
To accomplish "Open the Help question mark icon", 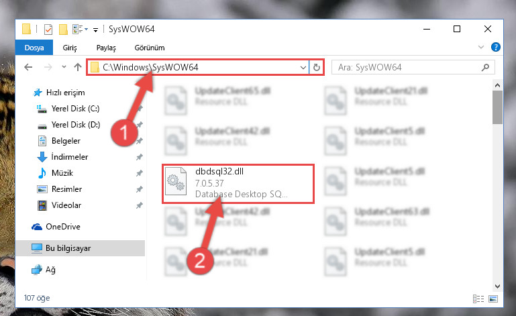I will point(496,47).
